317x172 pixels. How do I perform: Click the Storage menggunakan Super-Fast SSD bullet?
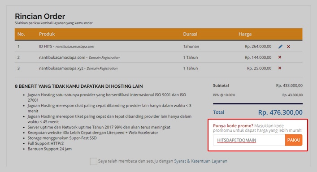(62, 138)
